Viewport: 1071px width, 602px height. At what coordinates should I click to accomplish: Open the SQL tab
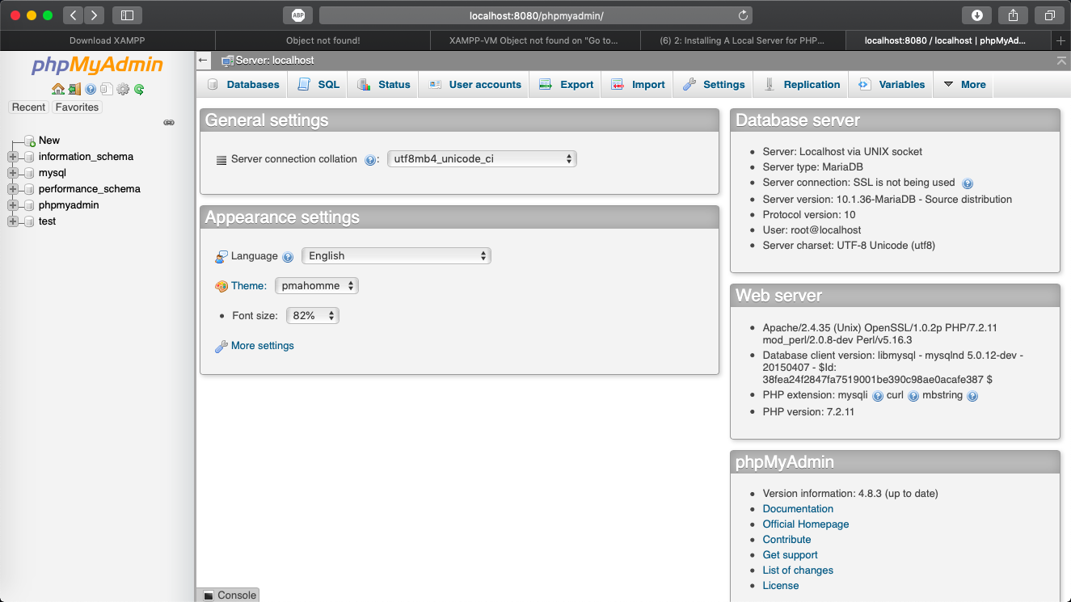(318, 85)
